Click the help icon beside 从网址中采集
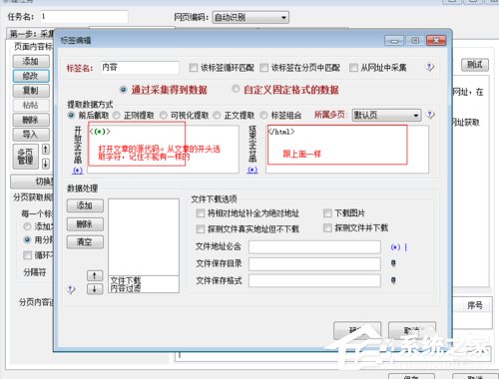Image resolution: width=499 pixels, height=379 pixels. tap(430, 67)
